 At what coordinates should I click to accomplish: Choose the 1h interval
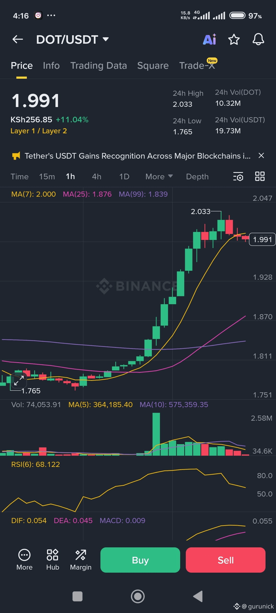(70, 176)
